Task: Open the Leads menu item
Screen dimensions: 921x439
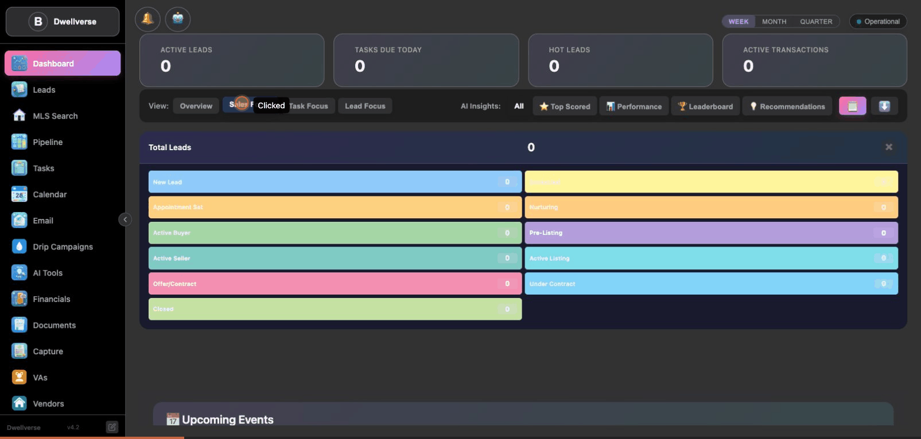Action: 63,90
